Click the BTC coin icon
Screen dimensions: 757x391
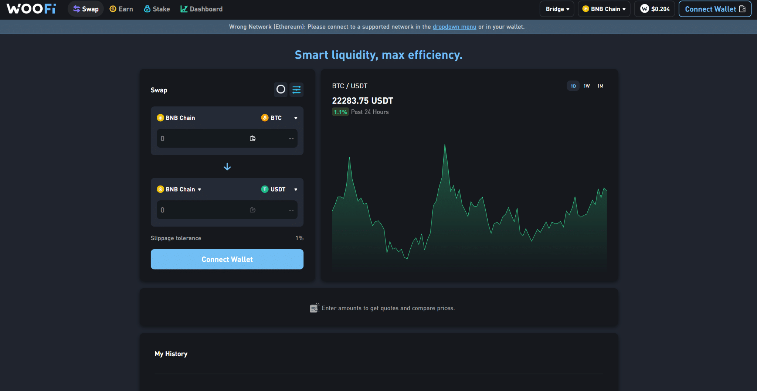265,118
